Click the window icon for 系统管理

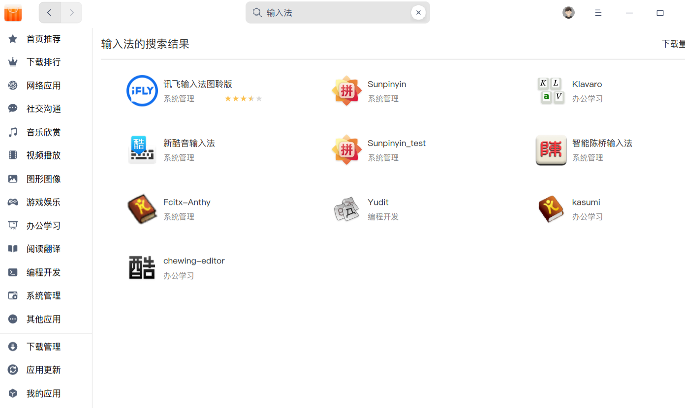[x=13, y=295]
